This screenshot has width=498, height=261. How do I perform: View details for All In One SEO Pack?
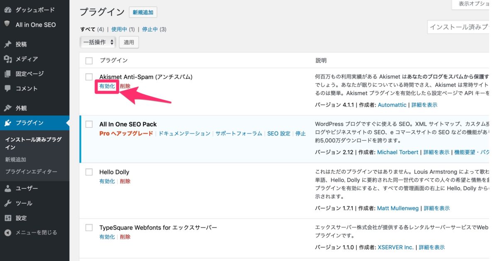(x=436, y=152)
